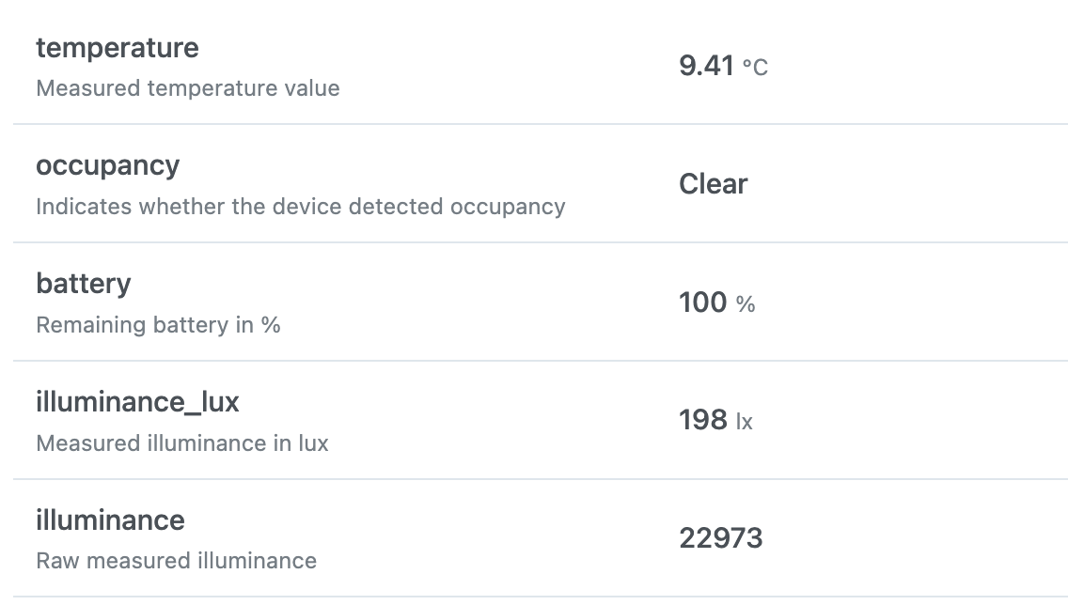Click the Raw measured illuminance description
Viewport: 1068px width, 605px height.
(x=177, y=562)
